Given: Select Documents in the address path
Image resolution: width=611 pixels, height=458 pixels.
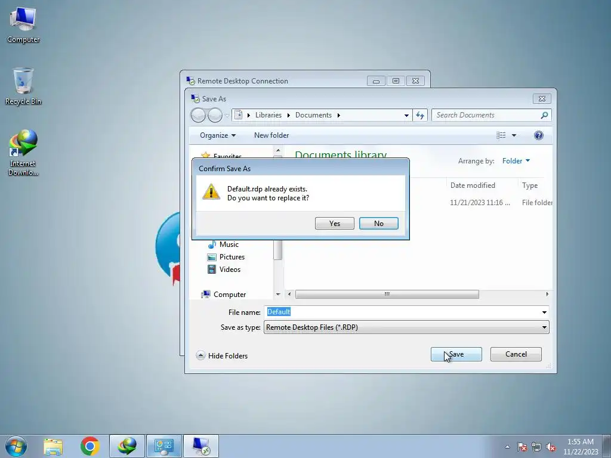Looking at the screenshot, I should tap(313, 115).
